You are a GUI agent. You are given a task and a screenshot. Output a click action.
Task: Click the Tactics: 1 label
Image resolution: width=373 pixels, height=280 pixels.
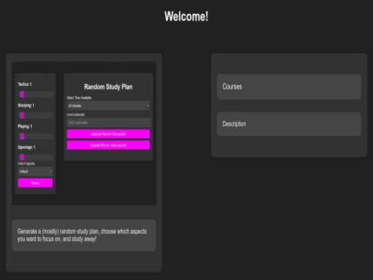click(x=25, y=84)
